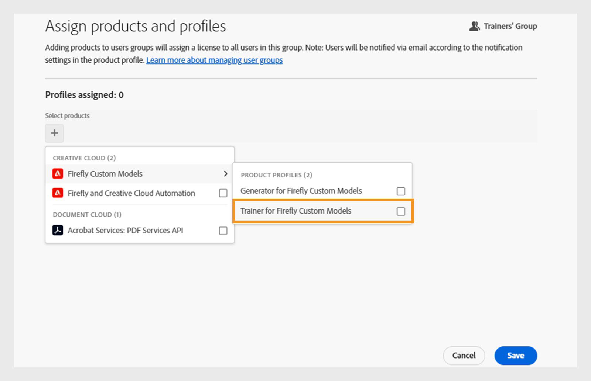The height and width of the screenshot is (381, 591).
Task: Click the Acrobat Services PDF icon
Action: click(x=58, y=230)
